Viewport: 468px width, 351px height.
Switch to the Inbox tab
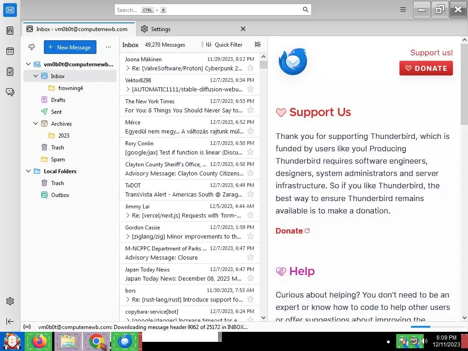[79, 29]
